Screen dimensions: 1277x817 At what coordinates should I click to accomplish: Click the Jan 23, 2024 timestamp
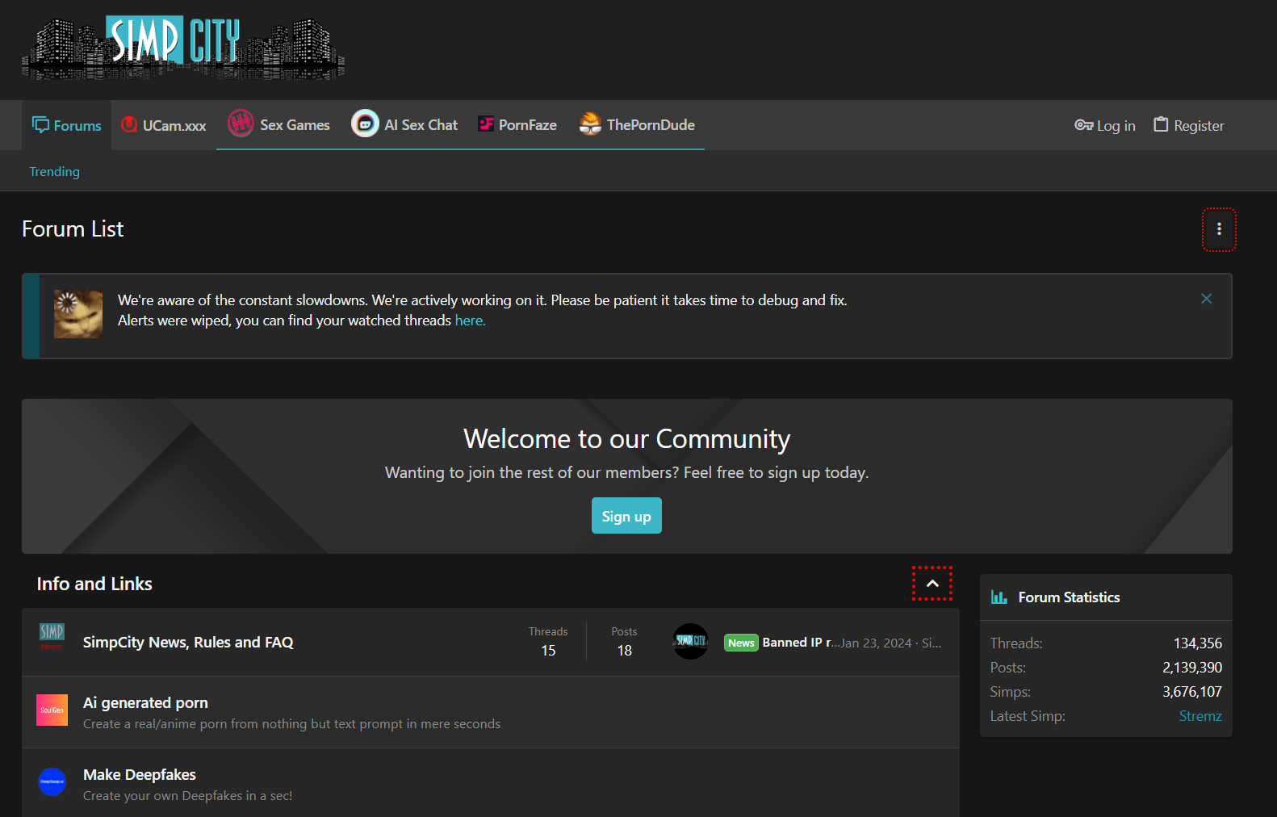pos(876,643)
